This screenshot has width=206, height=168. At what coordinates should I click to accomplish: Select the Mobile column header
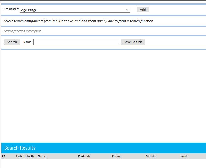pos(151,156)
